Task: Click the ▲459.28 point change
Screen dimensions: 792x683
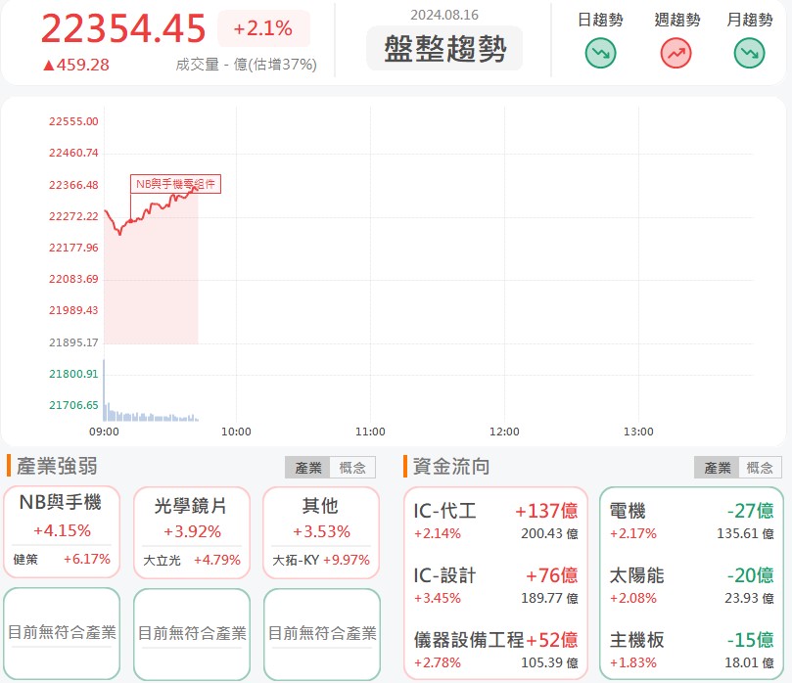Action: click(75, 65)
